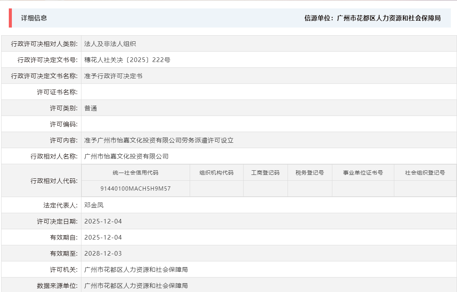The image size is (457, 292).
Task: Select document number 穗花人社关决〔2025〕222号
Action: coord(125,59)
